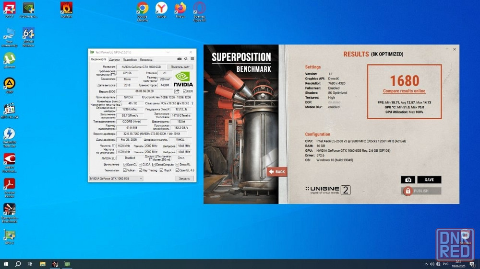480x269 pixels.
Task: Switch to the Проверка tab
Action: click(146, 60)
